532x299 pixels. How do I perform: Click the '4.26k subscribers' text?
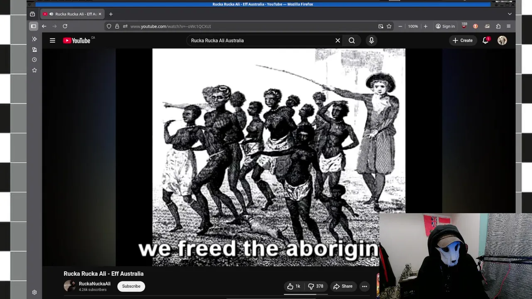93,289
